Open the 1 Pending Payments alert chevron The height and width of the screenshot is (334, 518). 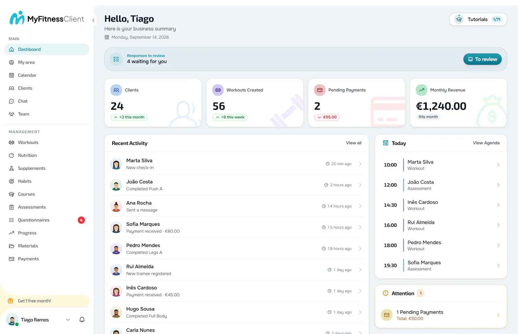[498, 315]
